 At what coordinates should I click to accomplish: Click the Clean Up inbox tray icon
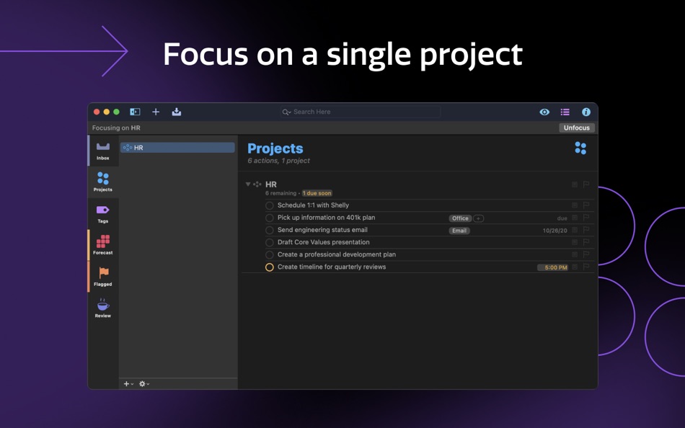click(177, 112)
